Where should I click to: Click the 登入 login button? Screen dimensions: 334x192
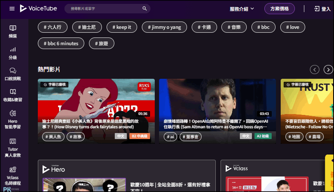click(x=322, y=9)
